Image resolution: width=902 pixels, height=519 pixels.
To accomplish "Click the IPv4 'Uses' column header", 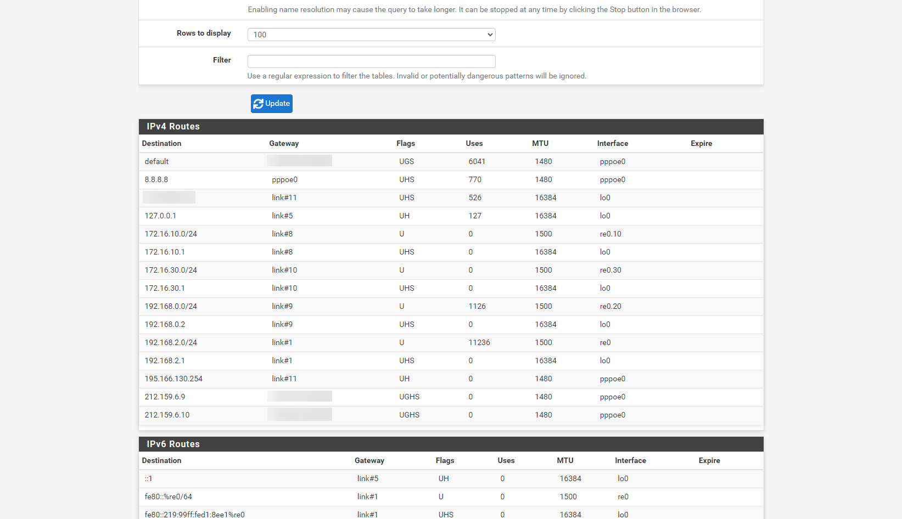I will 474,144.
